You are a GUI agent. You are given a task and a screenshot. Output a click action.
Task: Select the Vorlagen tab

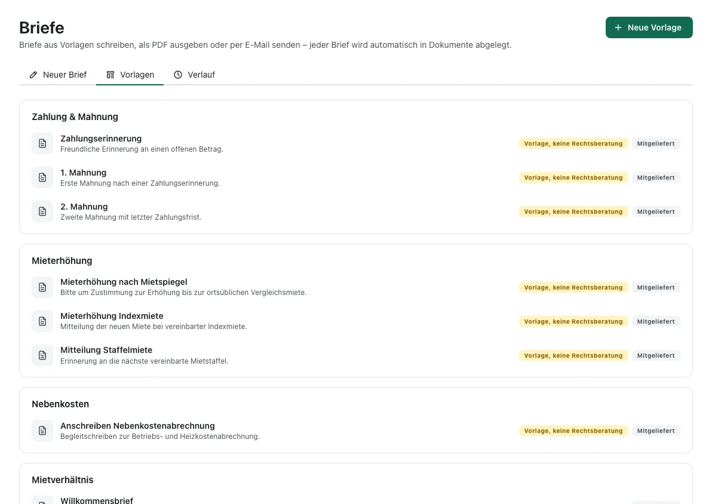point(130,75)
